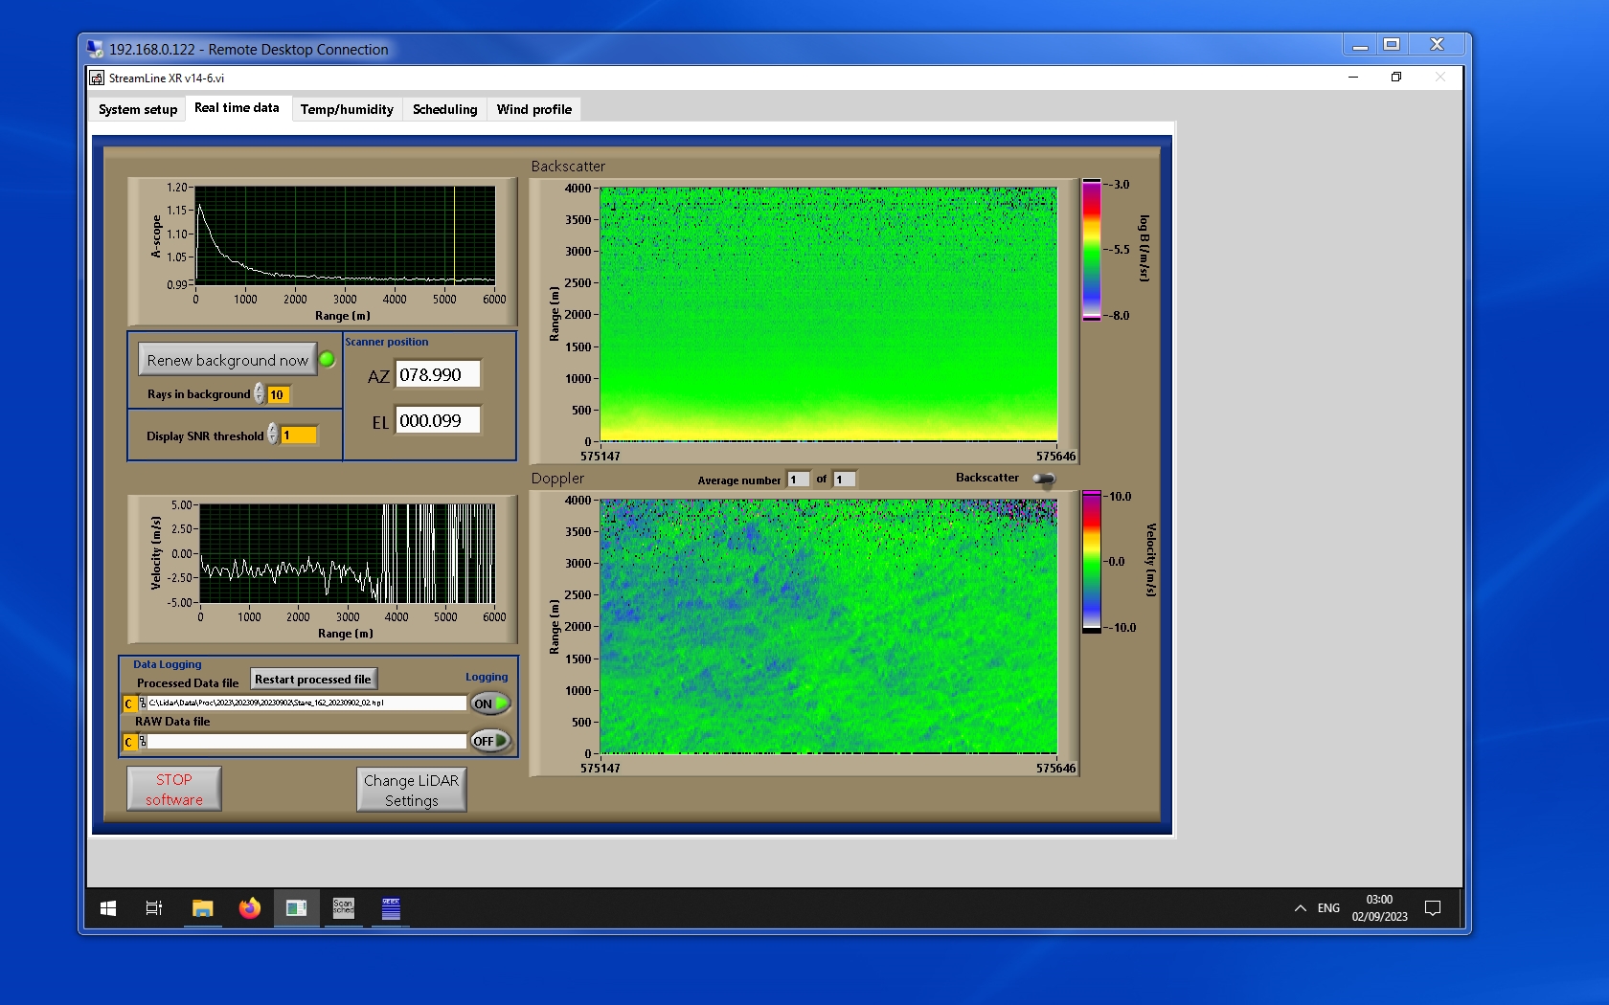
Task: Open Firefox from the remote taskbar
Action: 250,908
